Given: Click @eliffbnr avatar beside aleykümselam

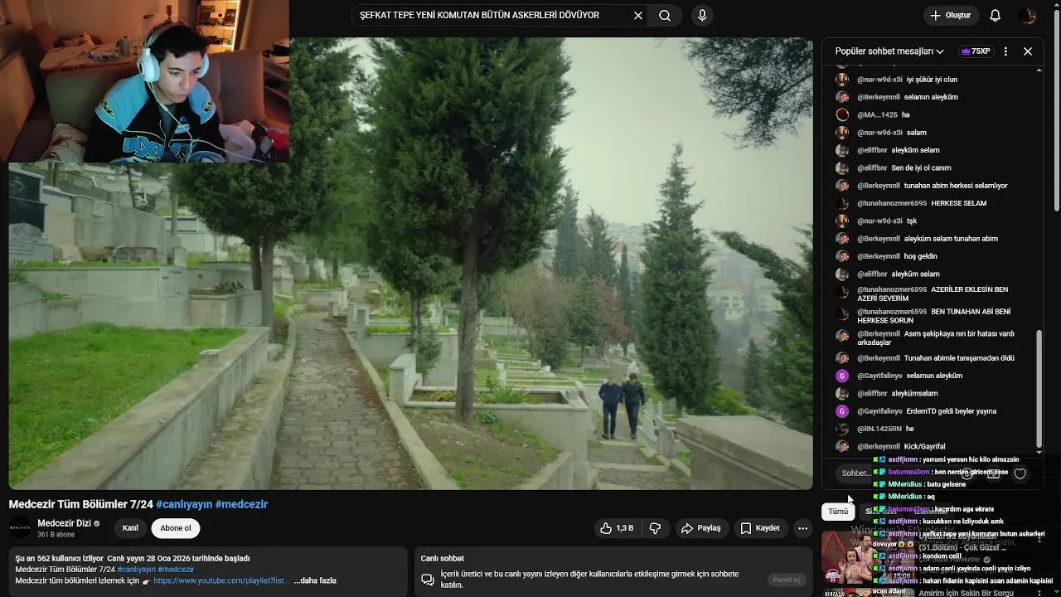Looking at the screenshot, I should [x=842, y=393].
